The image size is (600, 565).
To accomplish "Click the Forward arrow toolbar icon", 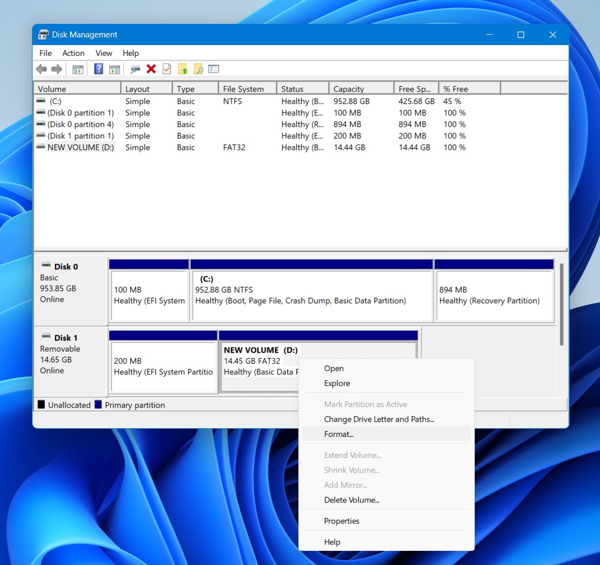I will [x=56, y=69].
